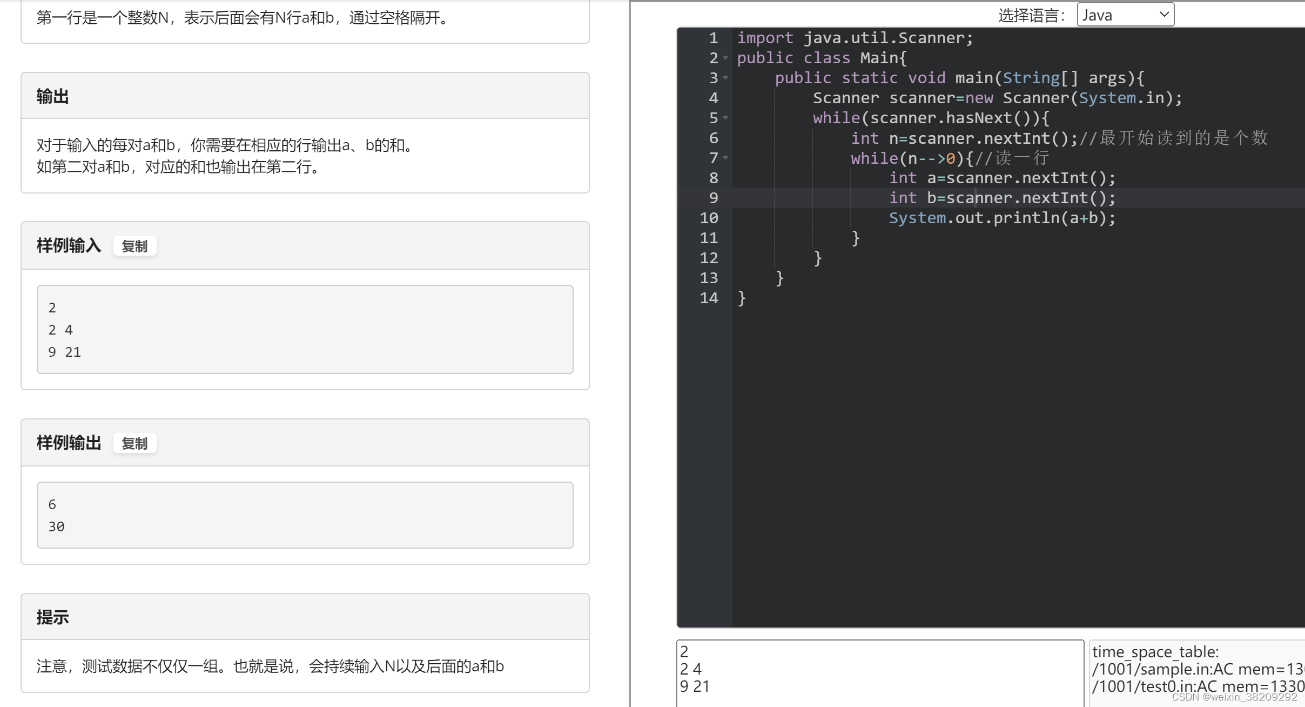Click line number 14 in the gutter
1305x707 pixels.
click(709, 298)
